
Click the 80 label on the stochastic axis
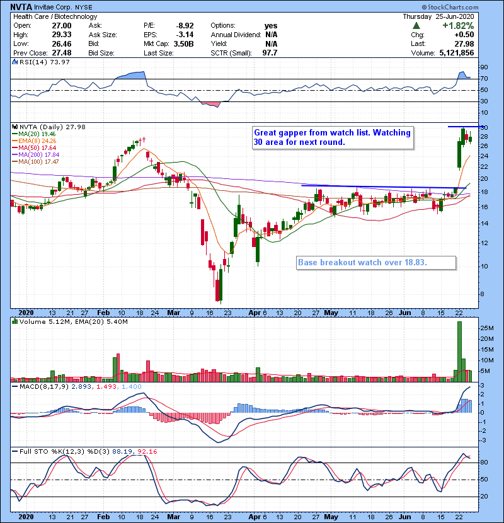(x=484, y=463)
